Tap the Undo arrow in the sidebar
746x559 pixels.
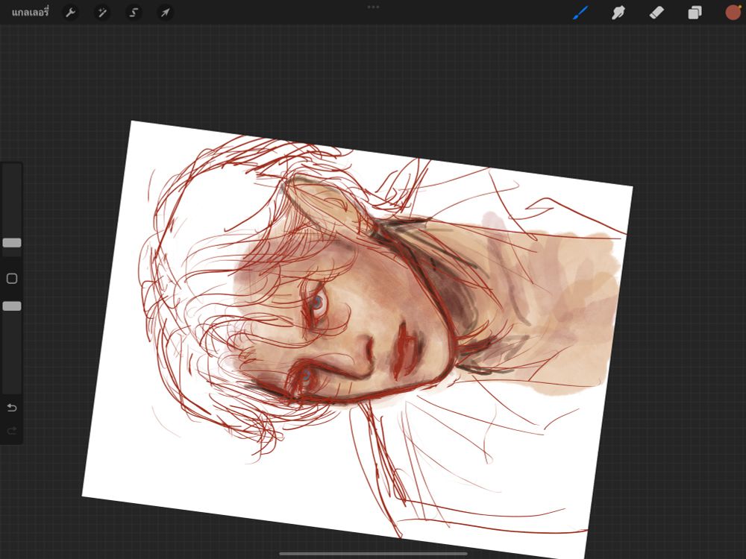click(x=12, y=408)
